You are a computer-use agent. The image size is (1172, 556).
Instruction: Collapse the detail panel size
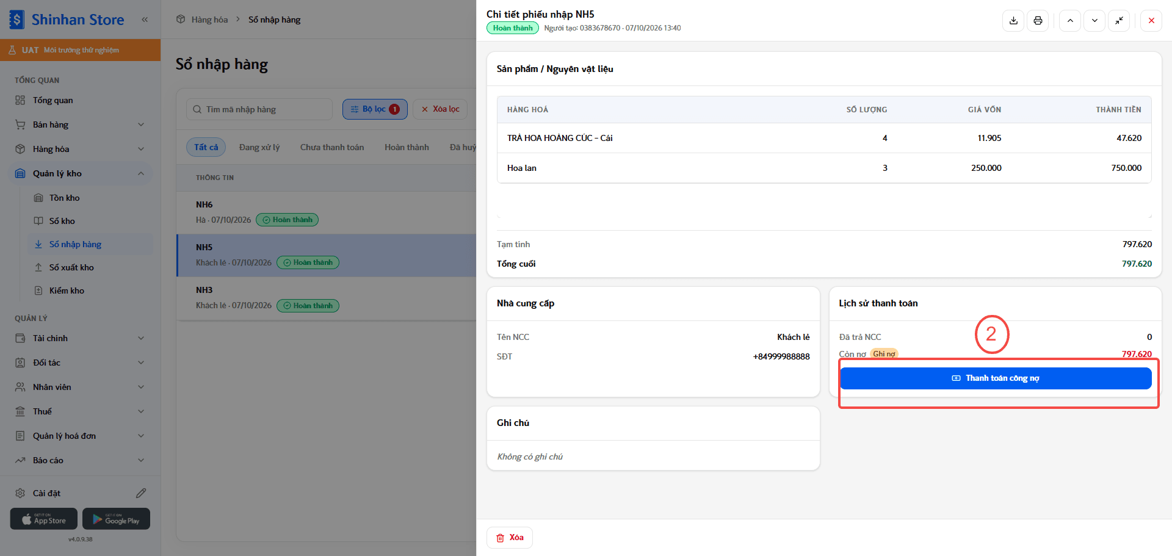coord(1119,21)
